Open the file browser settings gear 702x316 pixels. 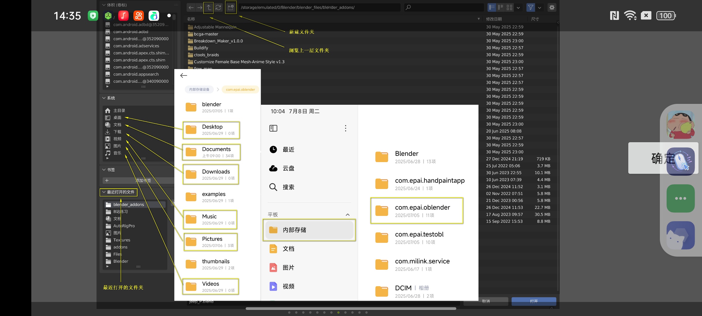(552, 8)
